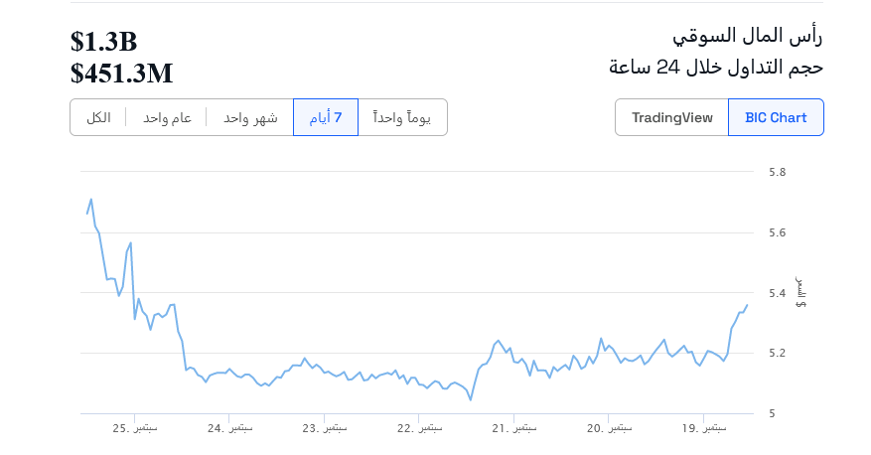Click the rightmost end of price line

coord(747,305)
